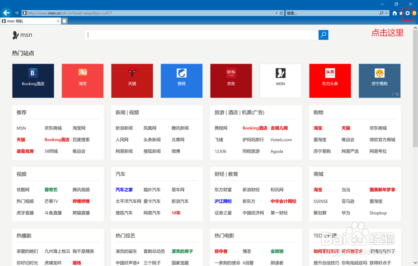Viewport: 418px width, 266px height.
Task: Open the search provider dropdown arrow
Action: coord(386,13)
